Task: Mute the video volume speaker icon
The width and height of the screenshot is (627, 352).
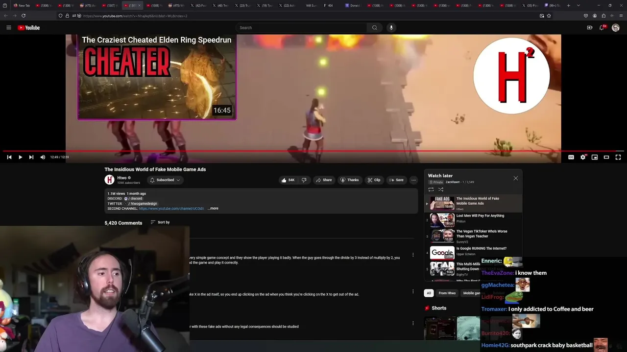Action: [x=43, y=157]
